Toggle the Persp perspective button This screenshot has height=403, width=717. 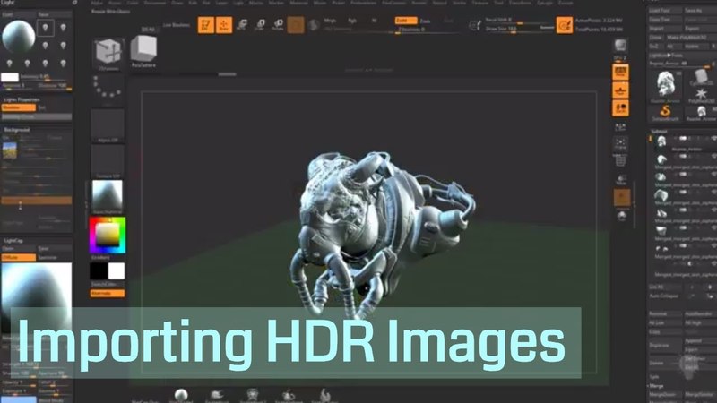coord(620,72)
